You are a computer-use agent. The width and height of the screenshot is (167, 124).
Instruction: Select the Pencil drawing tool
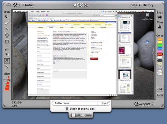(x=7, y=23)
